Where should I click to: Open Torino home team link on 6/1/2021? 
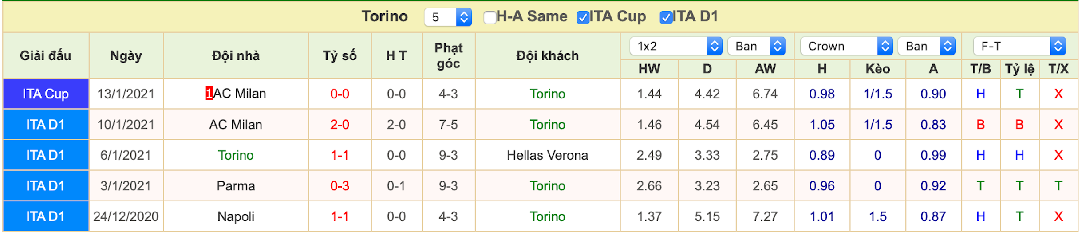(x=236, y=155)
